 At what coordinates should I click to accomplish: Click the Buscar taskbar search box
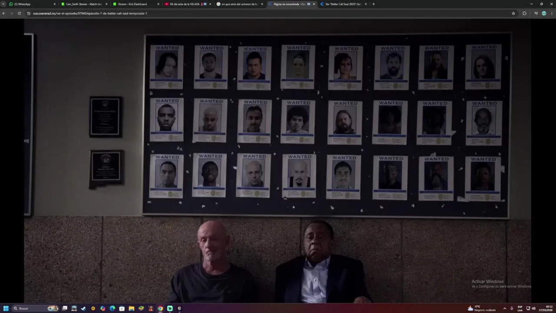click(35, 308)
